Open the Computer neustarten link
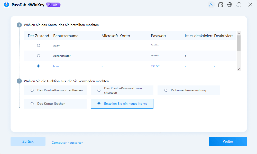The width and height of the screenshot is (257, 154). [67, 142]
